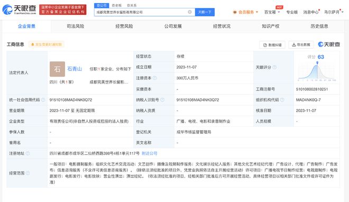Click the 数据纠错 button
The height and width of the screenshot is (202, 349).
272,45
